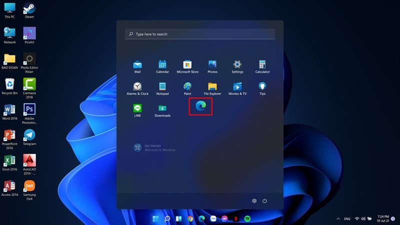Select the Telegram desktop shortcut

point(29,137)
